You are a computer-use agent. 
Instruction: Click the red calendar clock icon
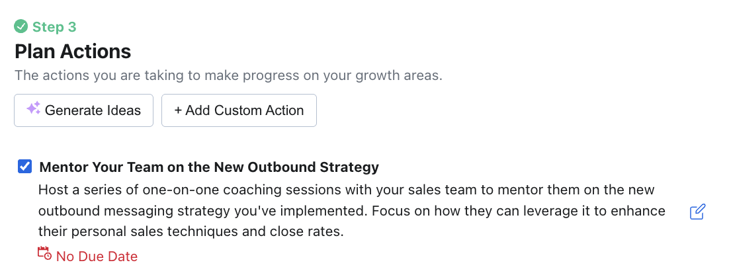click(x=44, y=253)
